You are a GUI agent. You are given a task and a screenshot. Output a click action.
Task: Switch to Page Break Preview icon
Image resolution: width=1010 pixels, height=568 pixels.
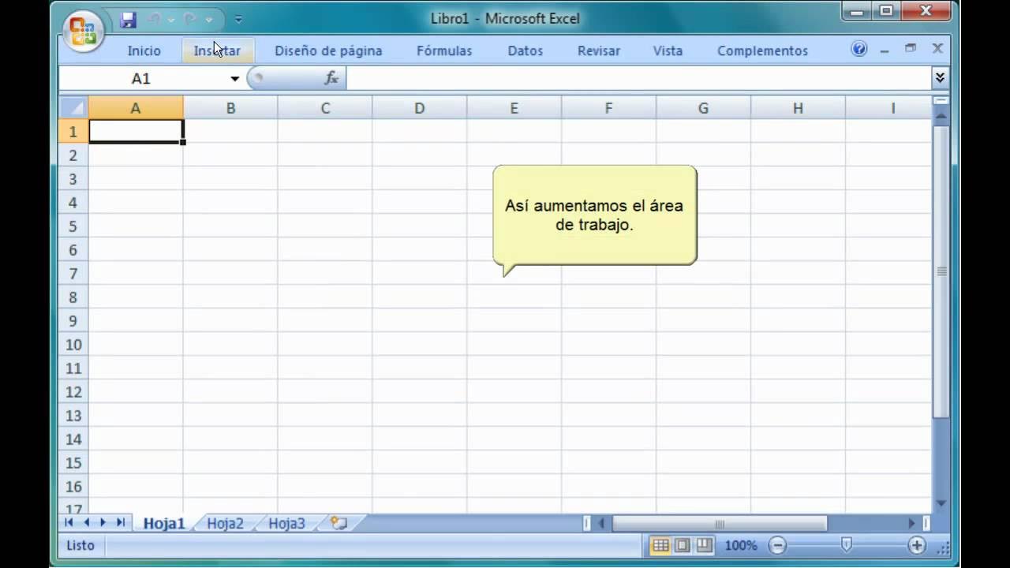coord(704,545)
